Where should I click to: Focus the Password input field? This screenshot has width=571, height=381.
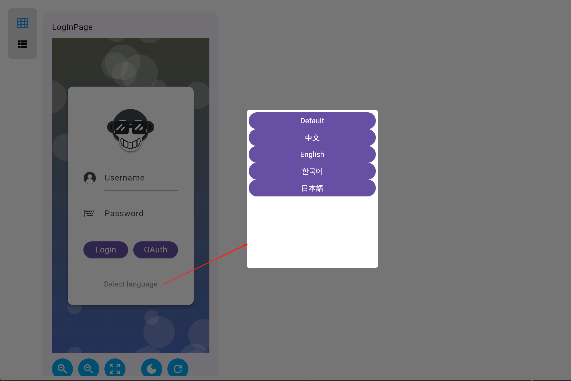click(x=141, y=215)
